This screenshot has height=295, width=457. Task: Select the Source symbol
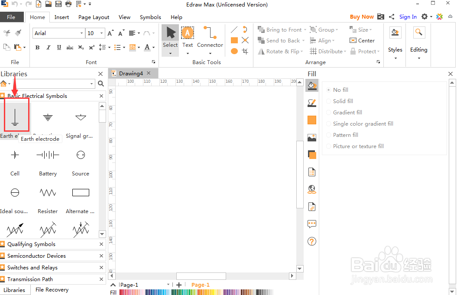[81, 155]
